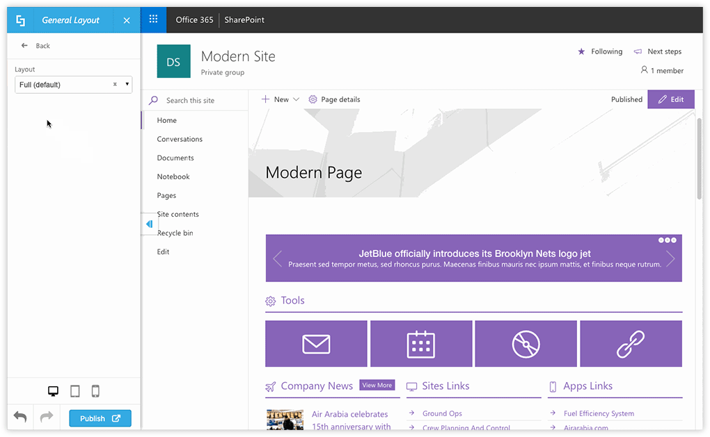The height and width of the screenshot is (437, 710).
Task: Click the Apps Links phone icon
Action: click(x=553, y=387)
